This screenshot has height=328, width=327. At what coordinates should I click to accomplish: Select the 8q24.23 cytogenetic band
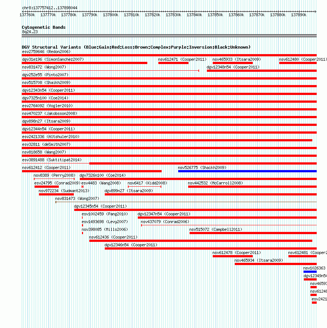click(169, 36)
